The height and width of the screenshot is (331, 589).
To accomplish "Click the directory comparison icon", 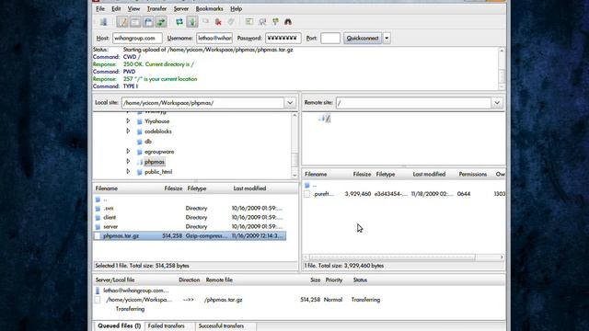I will [x=262, y=22].
